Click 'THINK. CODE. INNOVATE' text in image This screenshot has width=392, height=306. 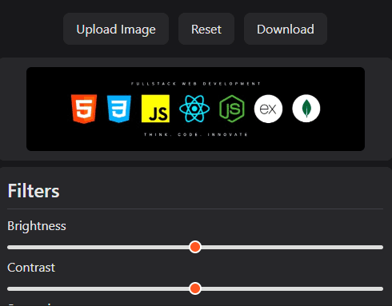pyautogui.click(x=196, y=134)
